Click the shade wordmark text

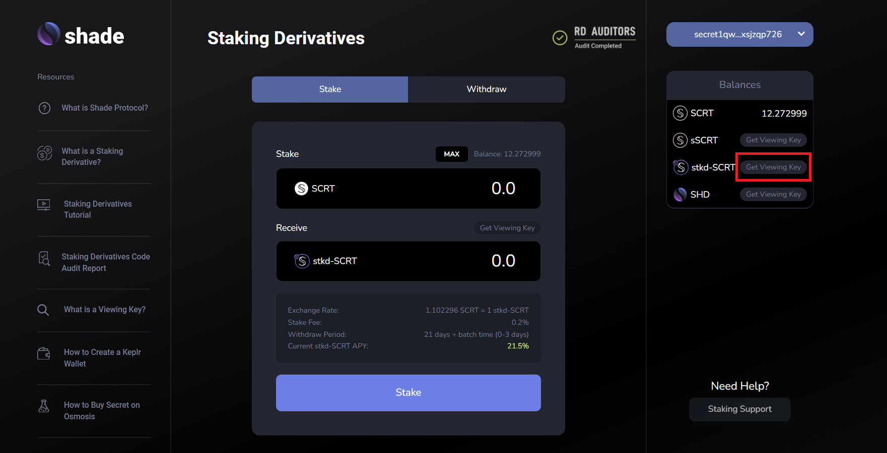(x=94, y=36)
